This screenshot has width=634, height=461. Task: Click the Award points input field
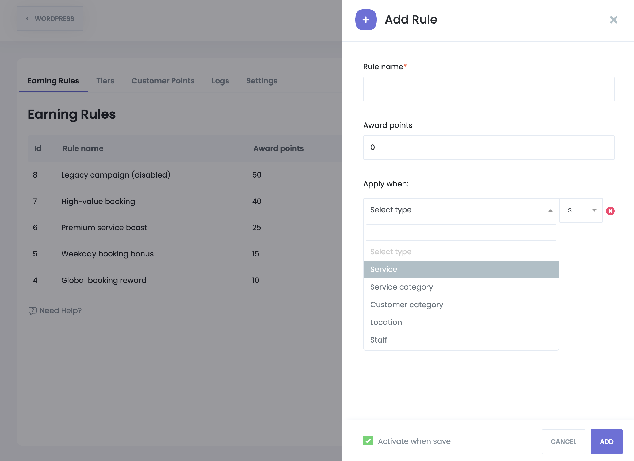[488, 148]
